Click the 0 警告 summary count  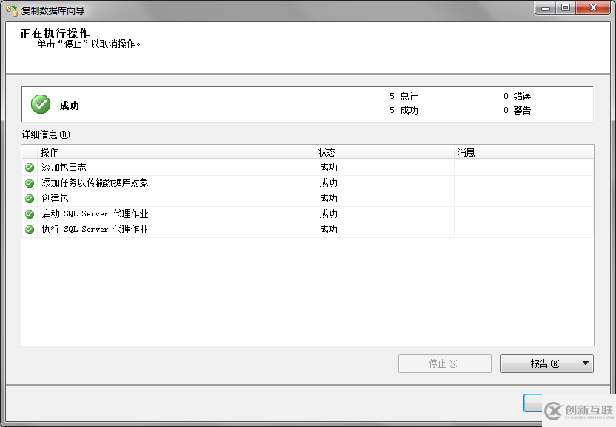[518, 110]
